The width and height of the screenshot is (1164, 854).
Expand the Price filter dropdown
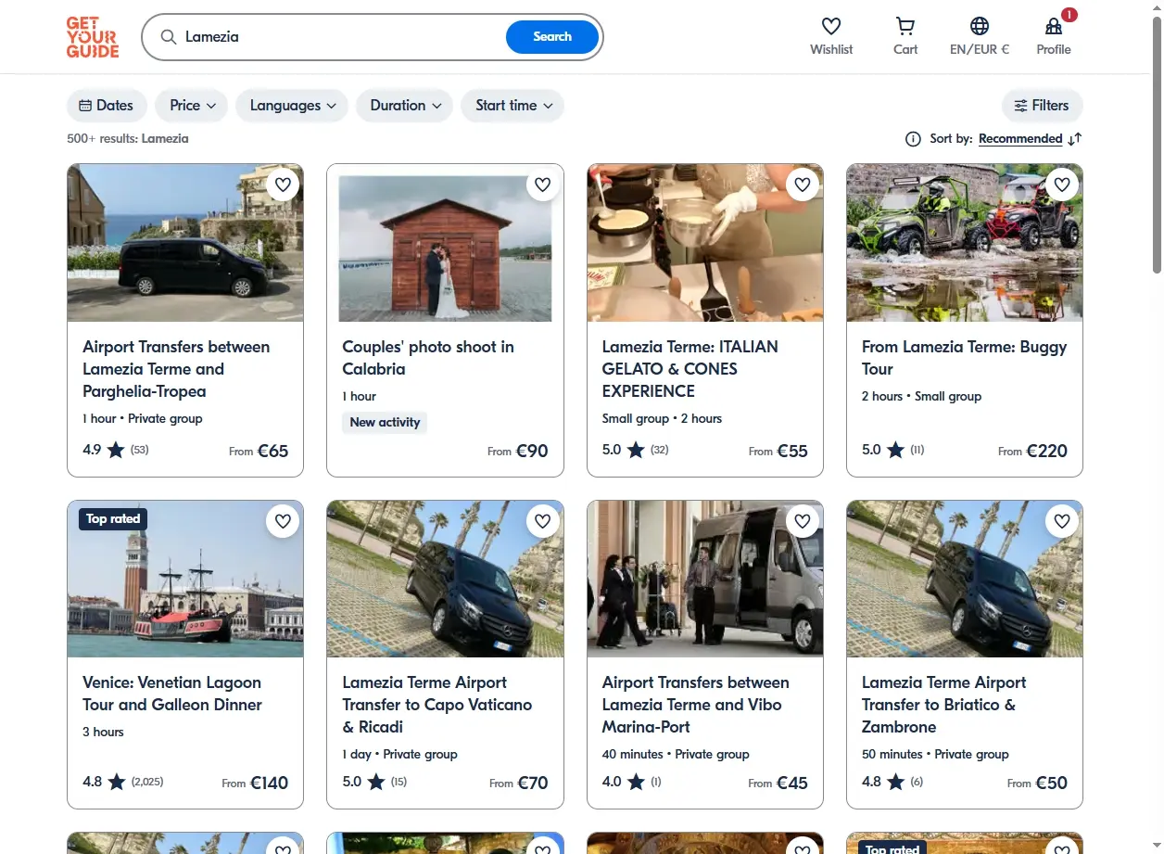click(193, 106)
